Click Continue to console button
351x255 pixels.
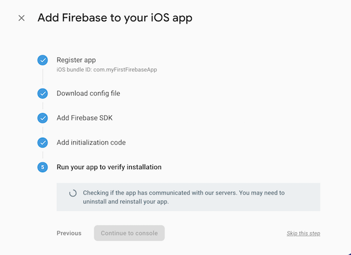[x=130, y=233]
